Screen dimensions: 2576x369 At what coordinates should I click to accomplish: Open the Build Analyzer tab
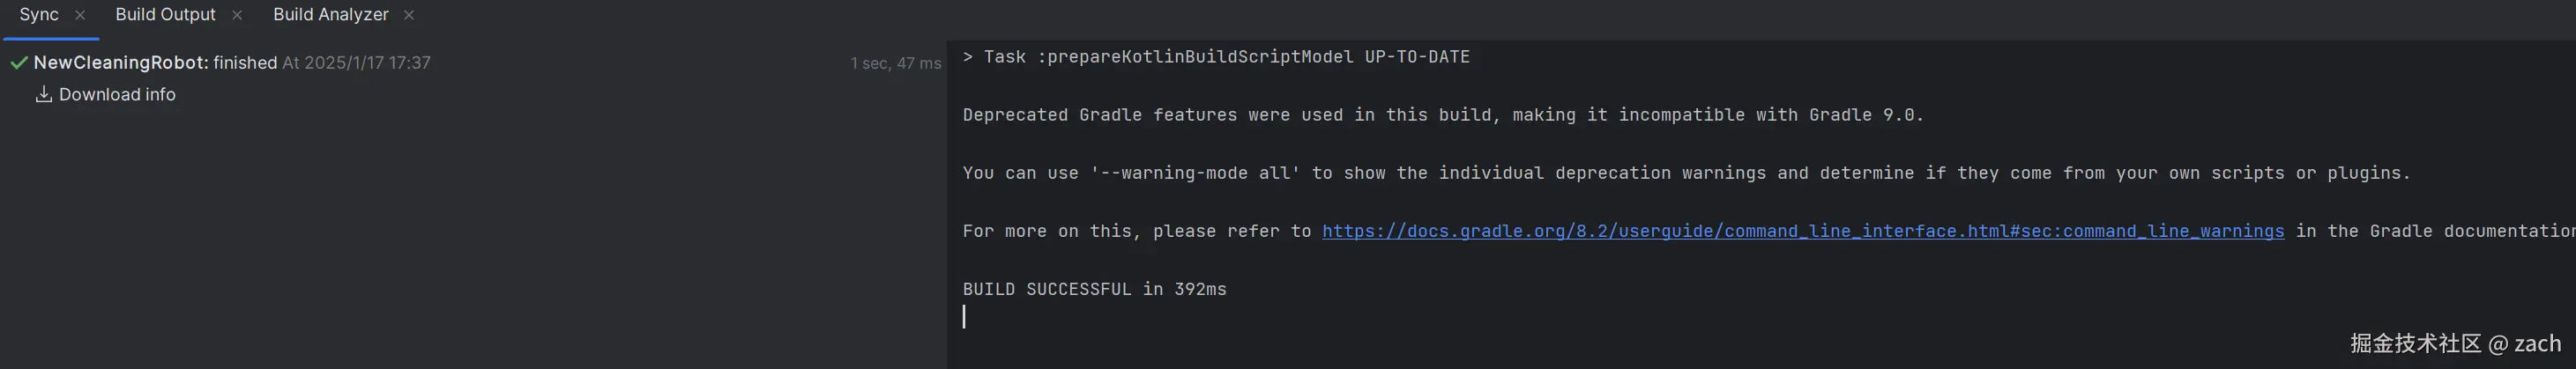(331, 15)
